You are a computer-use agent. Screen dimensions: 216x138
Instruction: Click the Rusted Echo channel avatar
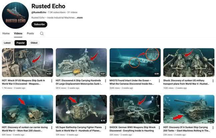tap(15, 15)
